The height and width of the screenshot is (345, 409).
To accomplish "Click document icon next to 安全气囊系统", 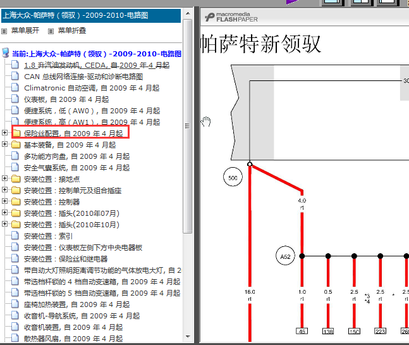I will [x=15, y=167].
